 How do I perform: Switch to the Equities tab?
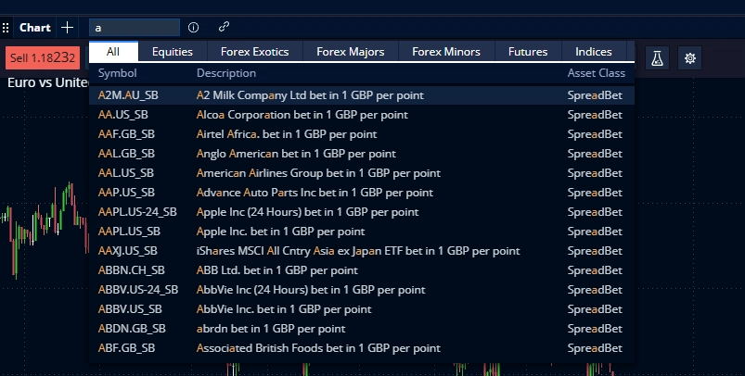[x=173, y=51]
